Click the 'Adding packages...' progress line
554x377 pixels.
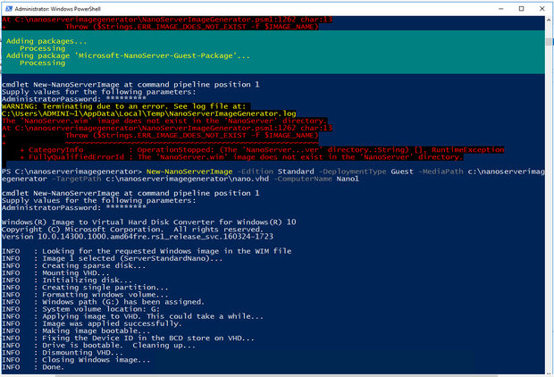(x=46, y=41)
